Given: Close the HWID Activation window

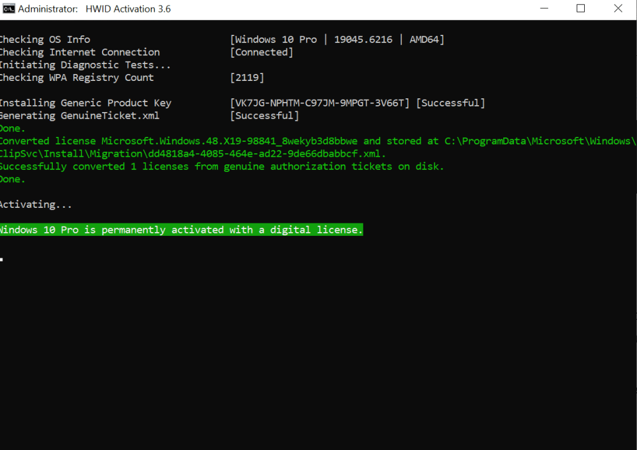Looking at the screenshot, I should 617,9.
